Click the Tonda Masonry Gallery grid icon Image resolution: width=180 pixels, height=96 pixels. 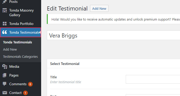[5, 10]
